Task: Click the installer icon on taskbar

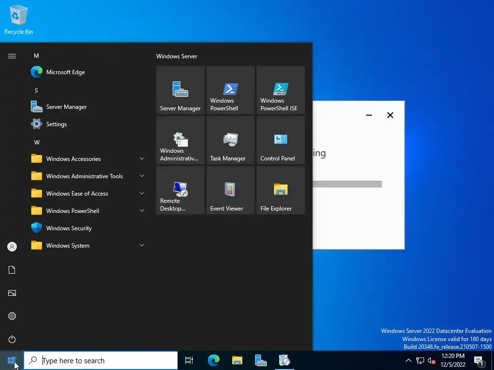Action: tap(285, 360)
